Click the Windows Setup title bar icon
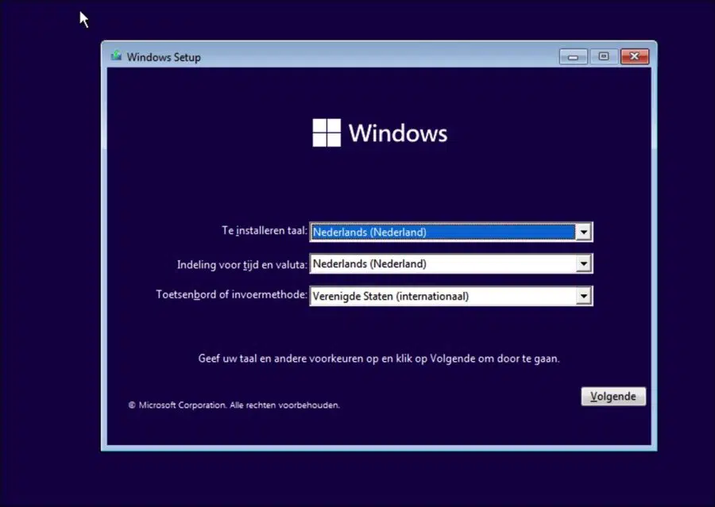This screenshot has width=715, height=507. pyautogui.click(x=116, y=56)
